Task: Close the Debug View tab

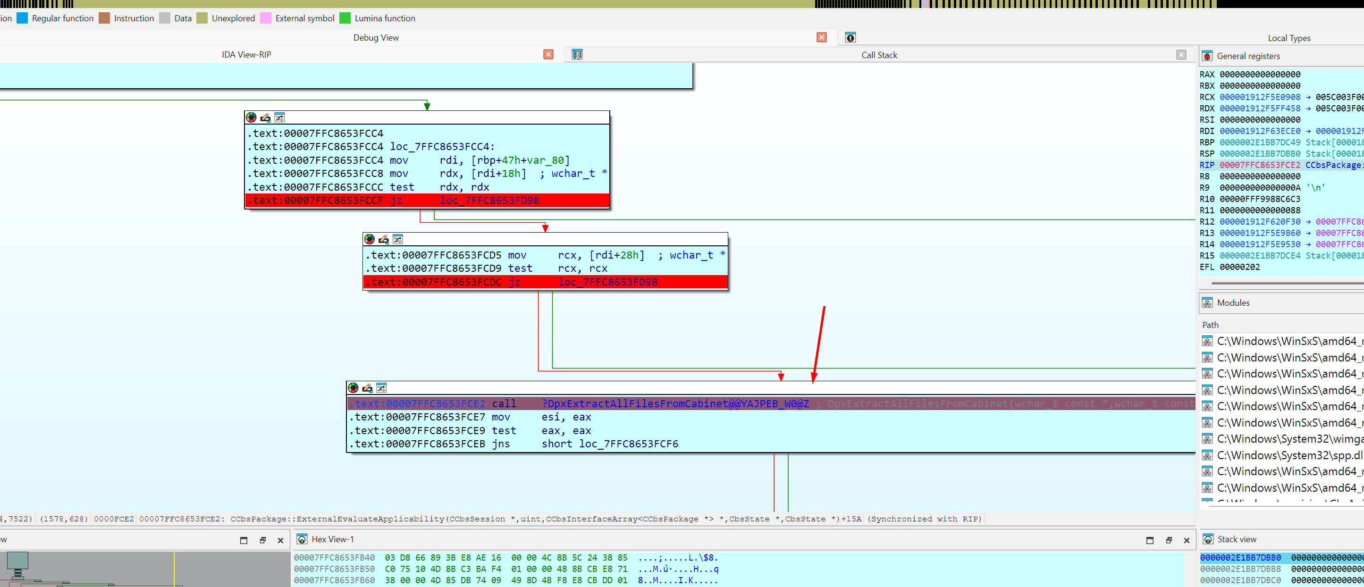Action: 821,38
